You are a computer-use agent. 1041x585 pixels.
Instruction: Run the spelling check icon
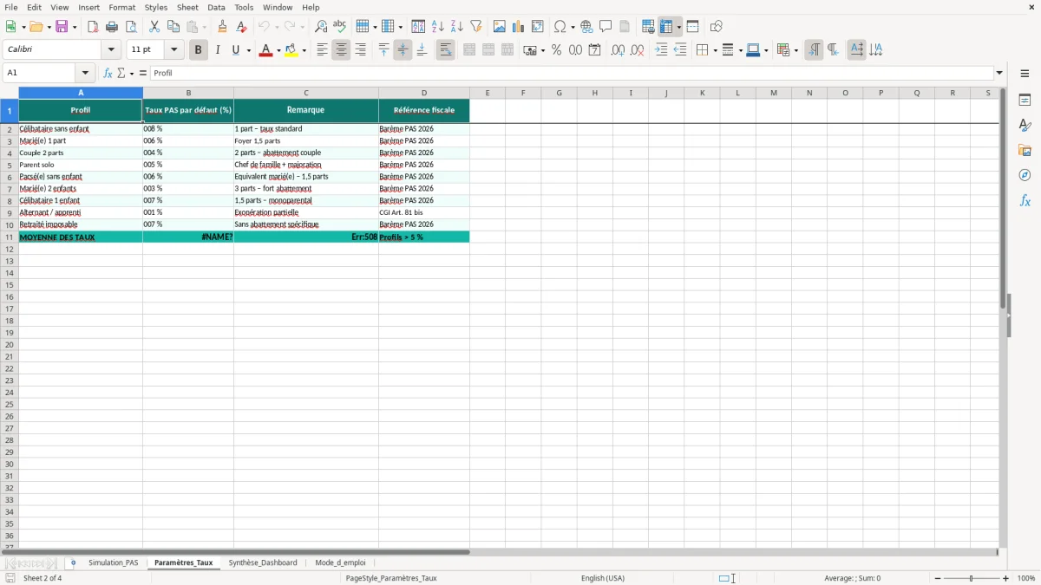pos(340,27)
